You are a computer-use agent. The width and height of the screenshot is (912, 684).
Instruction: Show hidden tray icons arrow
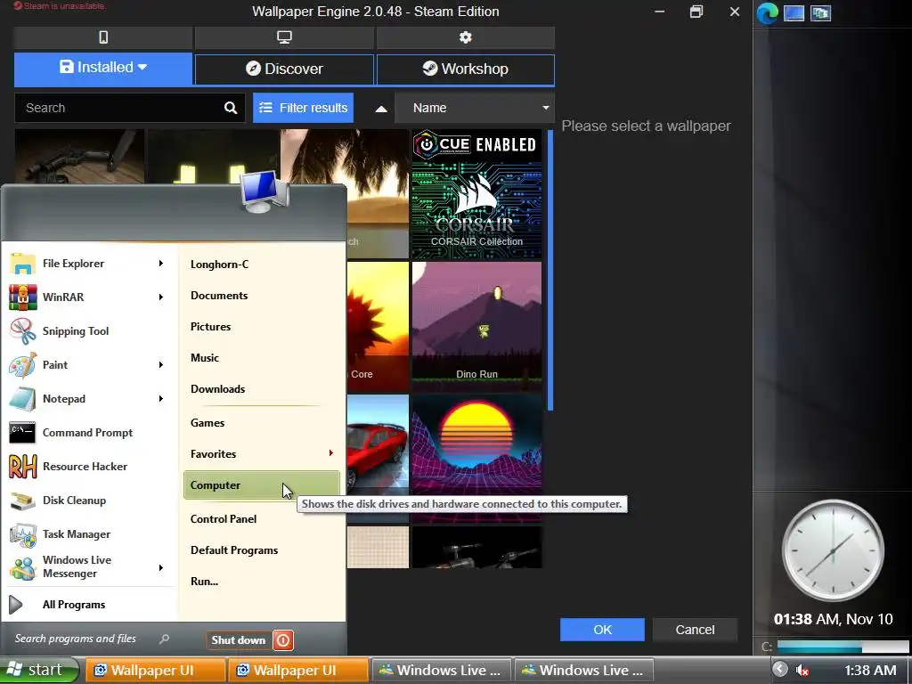point(780,669)
